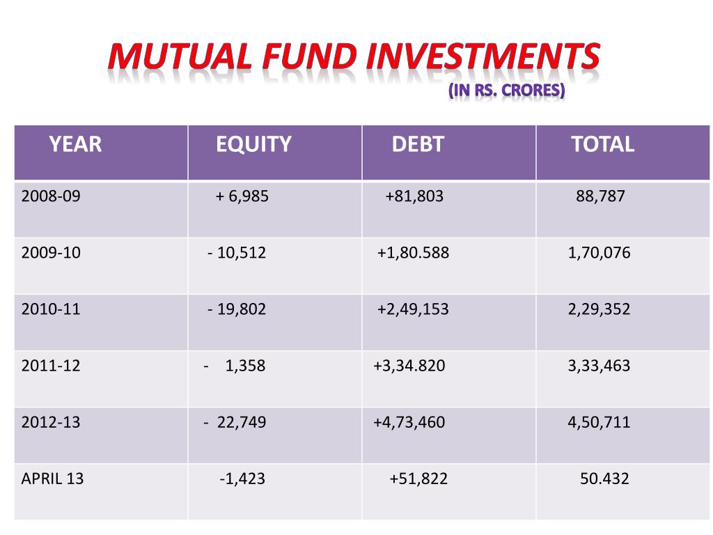Click the YEAR column header
The width and height of the screenshot is (713, 535).
[75, 144]
